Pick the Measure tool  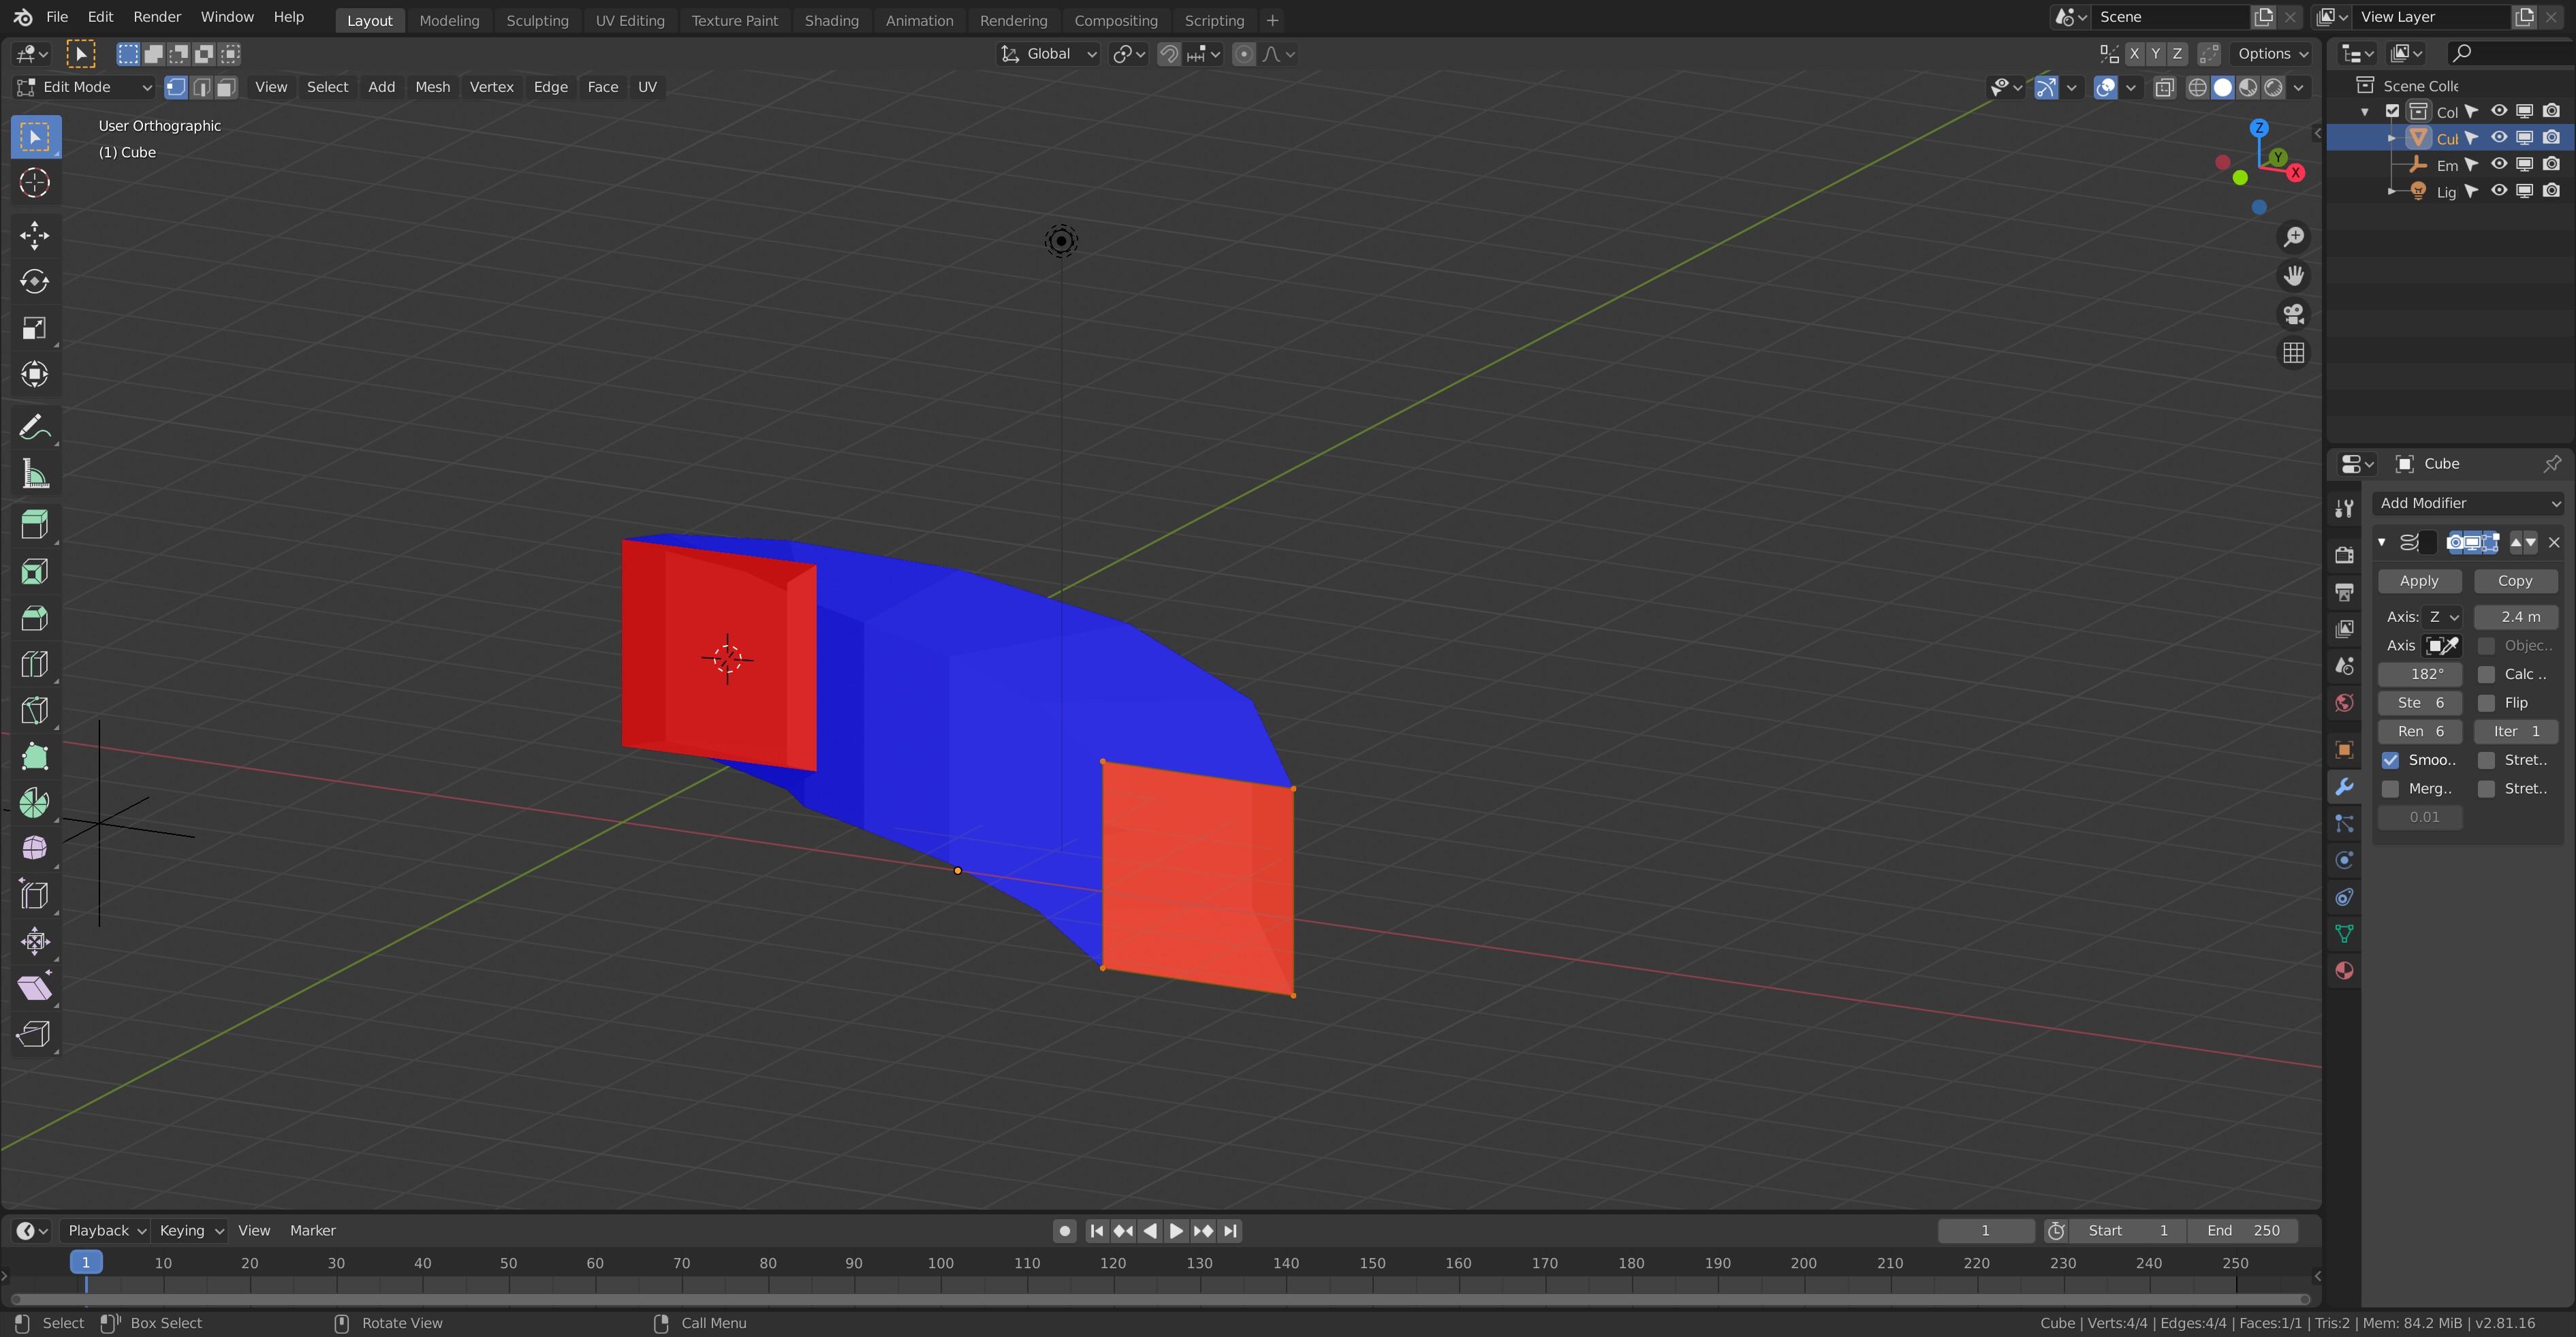pyautogui.click(x=34, y=475)
